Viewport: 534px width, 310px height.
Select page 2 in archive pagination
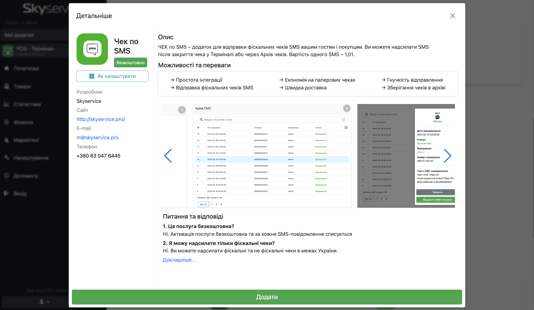(x=216, y=204)
